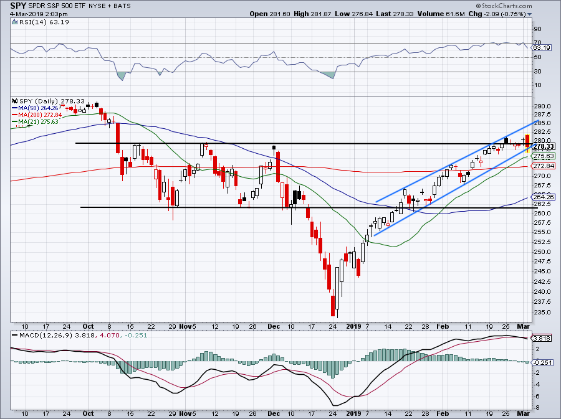561x419 pixels.
Task: Click the 'High 281.87' quote value
Action: click(313, 14)
